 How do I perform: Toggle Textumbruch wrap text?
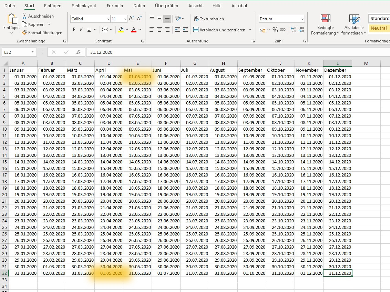click(209, 19)
